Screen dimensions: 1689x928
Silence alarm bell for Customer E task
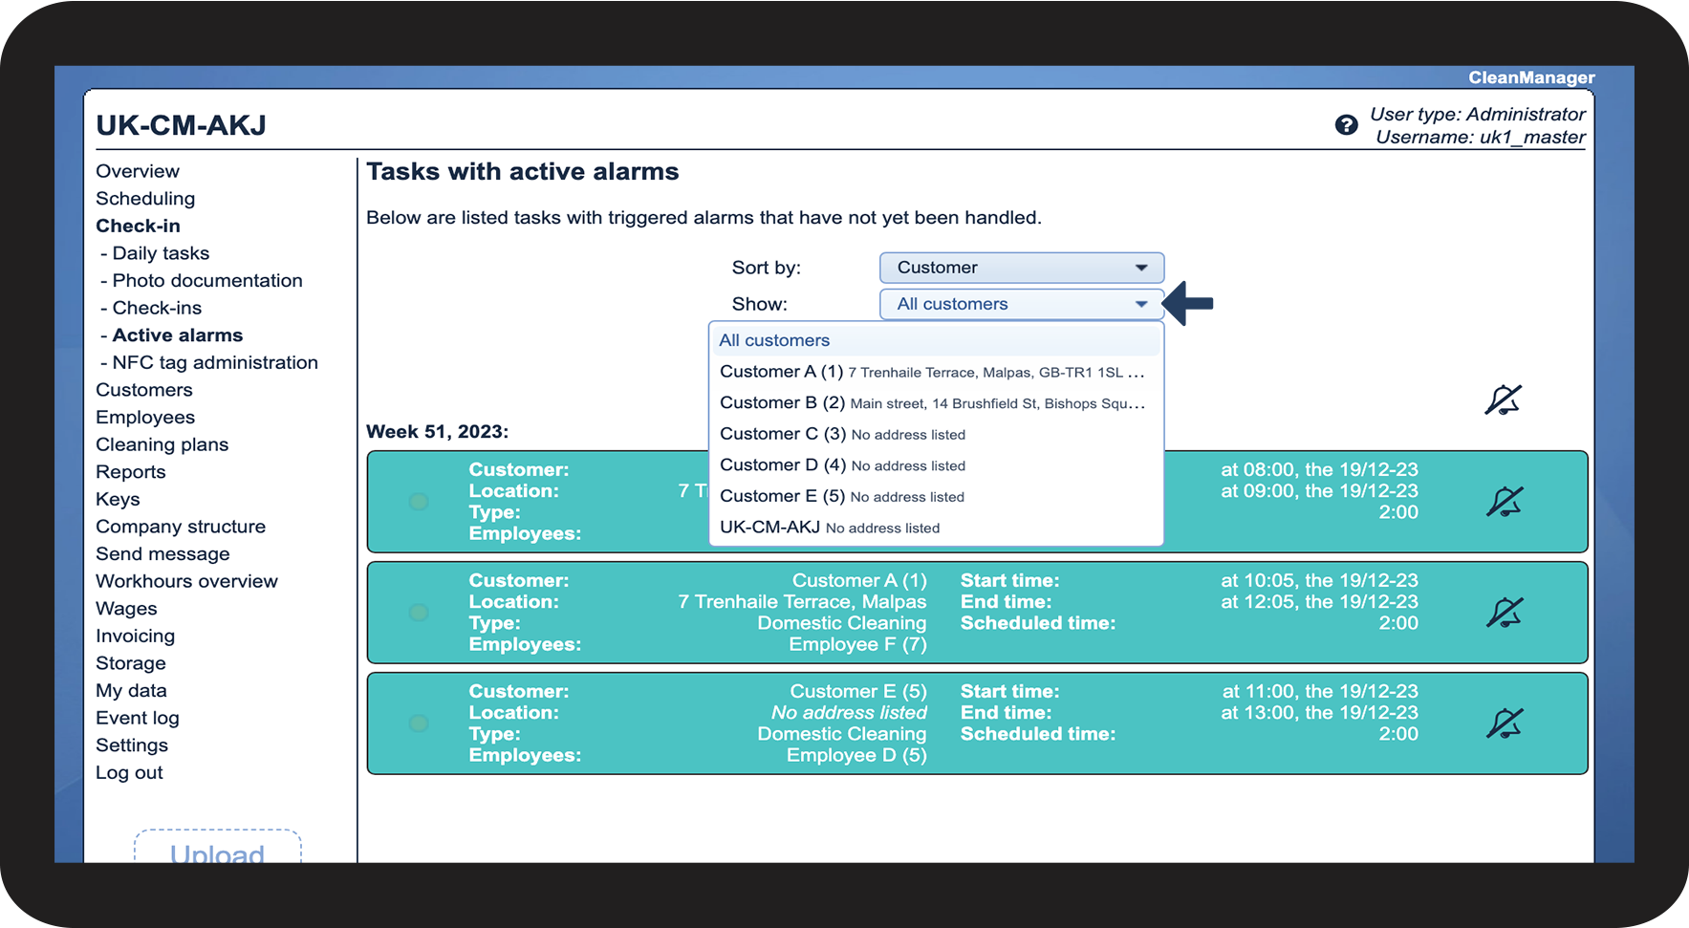coord(1505,723)
